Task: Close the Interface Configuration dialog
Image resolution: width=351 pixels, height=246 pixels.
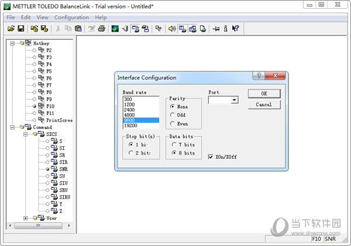Action: pos(275,76)
